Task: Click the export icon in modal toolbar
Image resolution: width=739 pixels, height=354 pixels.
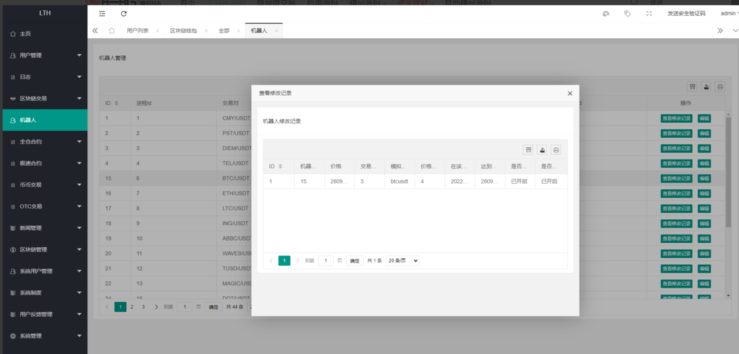Action: (542, 150)
